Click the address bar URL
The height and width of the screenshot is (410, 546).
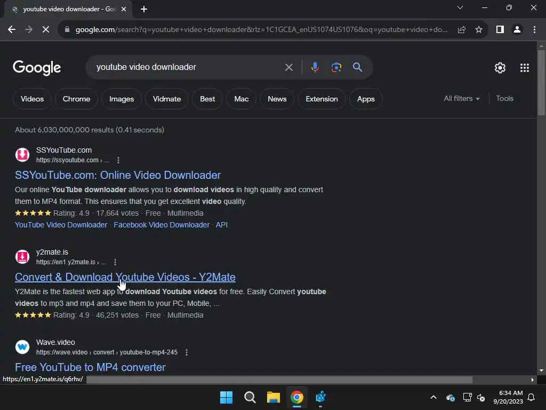pyautogui.click(x=261, y=30)
